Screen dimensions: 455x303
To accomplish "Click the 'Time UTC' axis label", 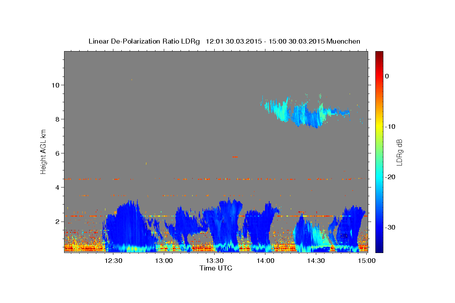I will point(216,268).
